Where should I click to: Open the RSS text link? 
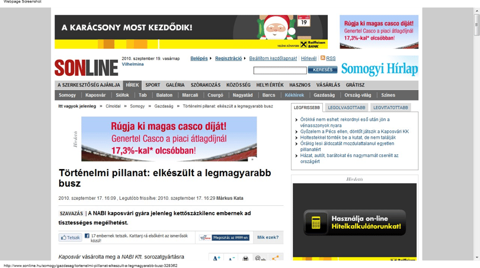[x=331, y=59]
